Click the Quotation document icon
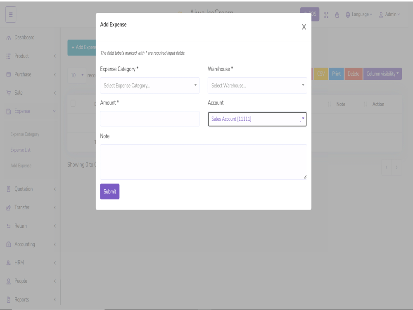This screenshot has height=310, width=413. click(x=8, y=189)
